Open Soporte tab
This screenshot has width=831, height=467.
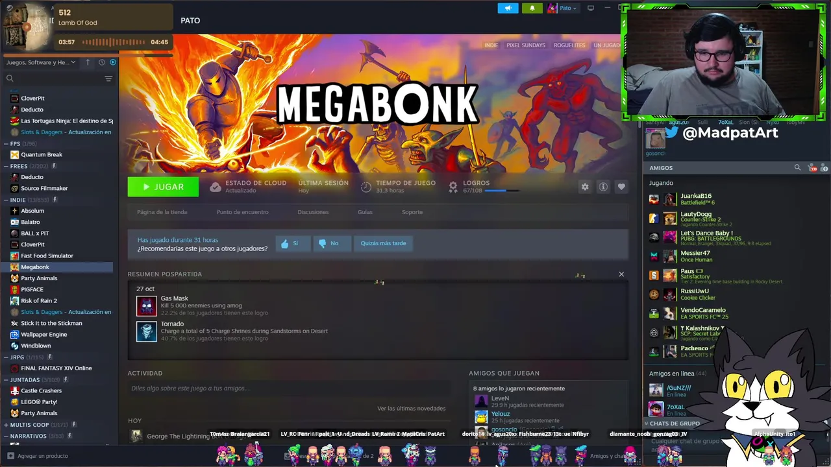[x=412, y=212]
